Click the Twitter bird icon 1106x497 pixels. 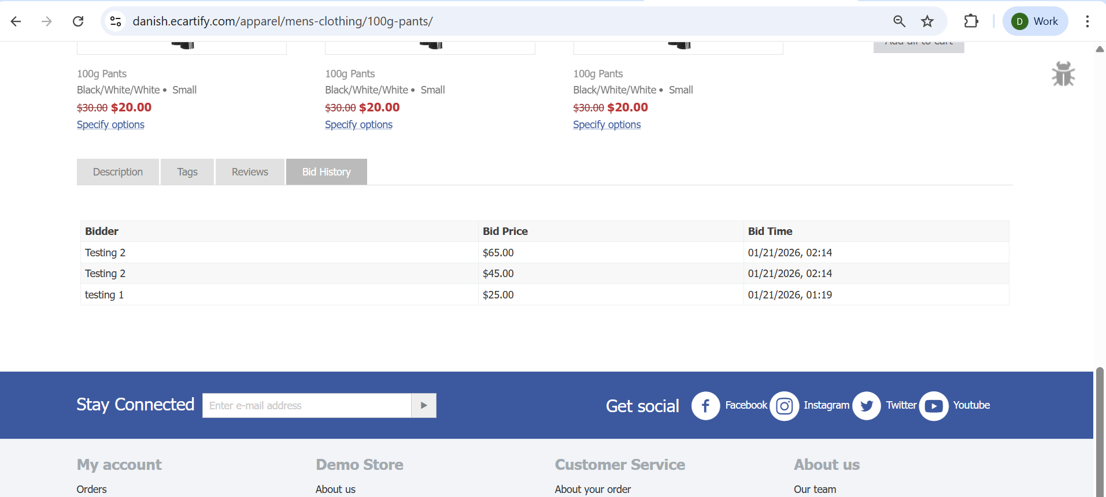(866, 406)
